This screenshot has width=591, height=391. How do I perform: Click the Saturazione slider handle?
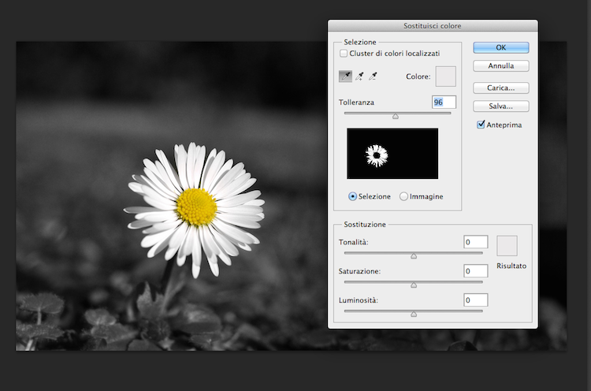pos(414,285)
